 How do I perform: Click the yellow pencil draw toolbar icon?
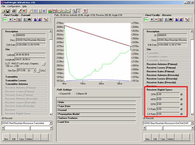click(x=30, y=11)
